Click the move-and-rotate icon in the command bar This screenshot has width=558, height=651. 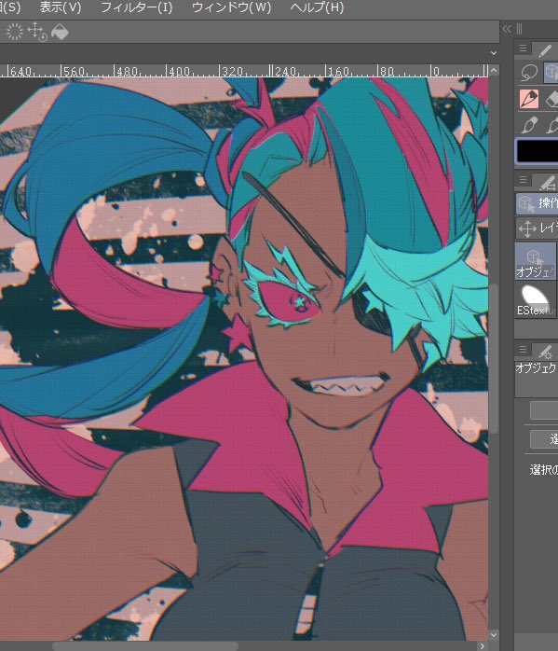pyautogui.click(x=37, y=32)
